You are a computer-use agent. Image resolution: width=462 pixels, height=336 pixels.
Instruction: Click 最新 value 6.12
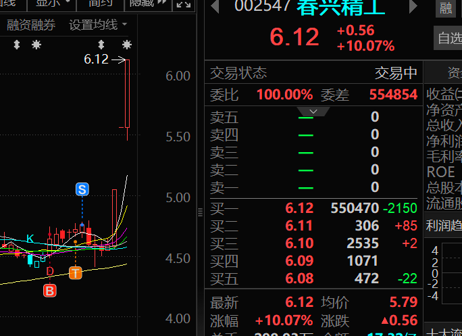tap(299, 302)
